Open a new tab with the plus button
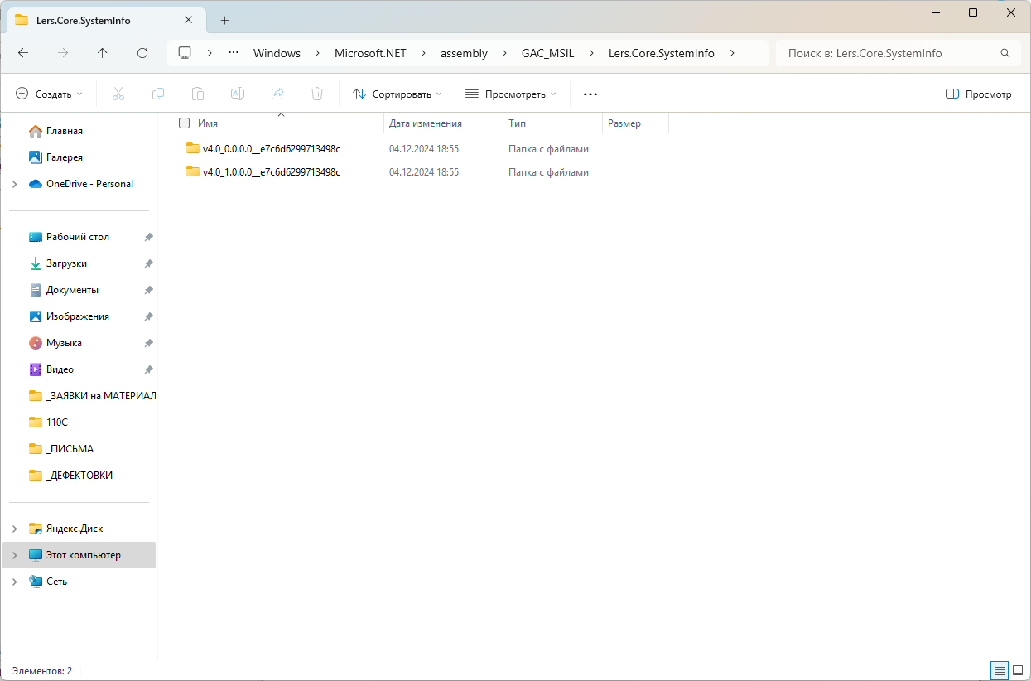Screen dimensions: 1031x681 pyautogui.click(x=224, y=20)
